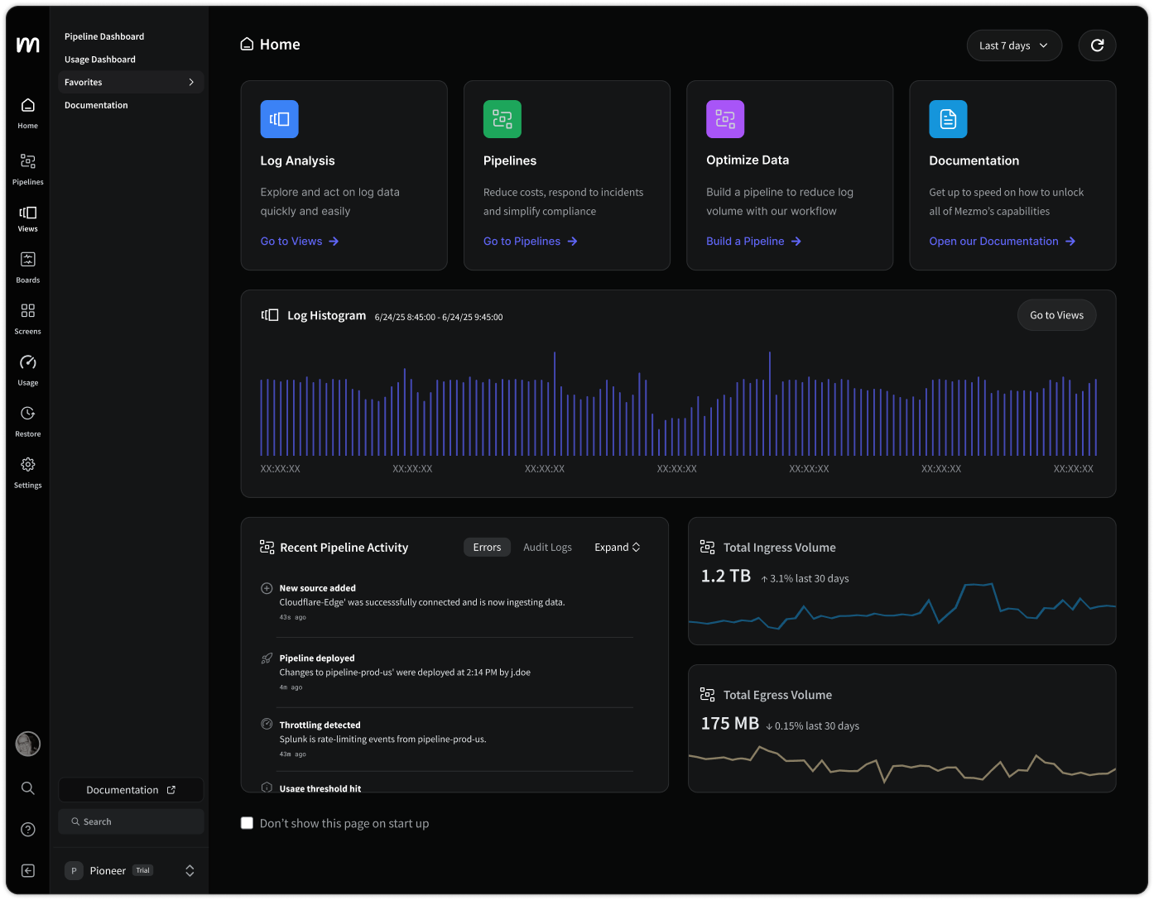The image size is (1154, 900).
Task: Click the Go to Views button
Action: coord(1056,315)
